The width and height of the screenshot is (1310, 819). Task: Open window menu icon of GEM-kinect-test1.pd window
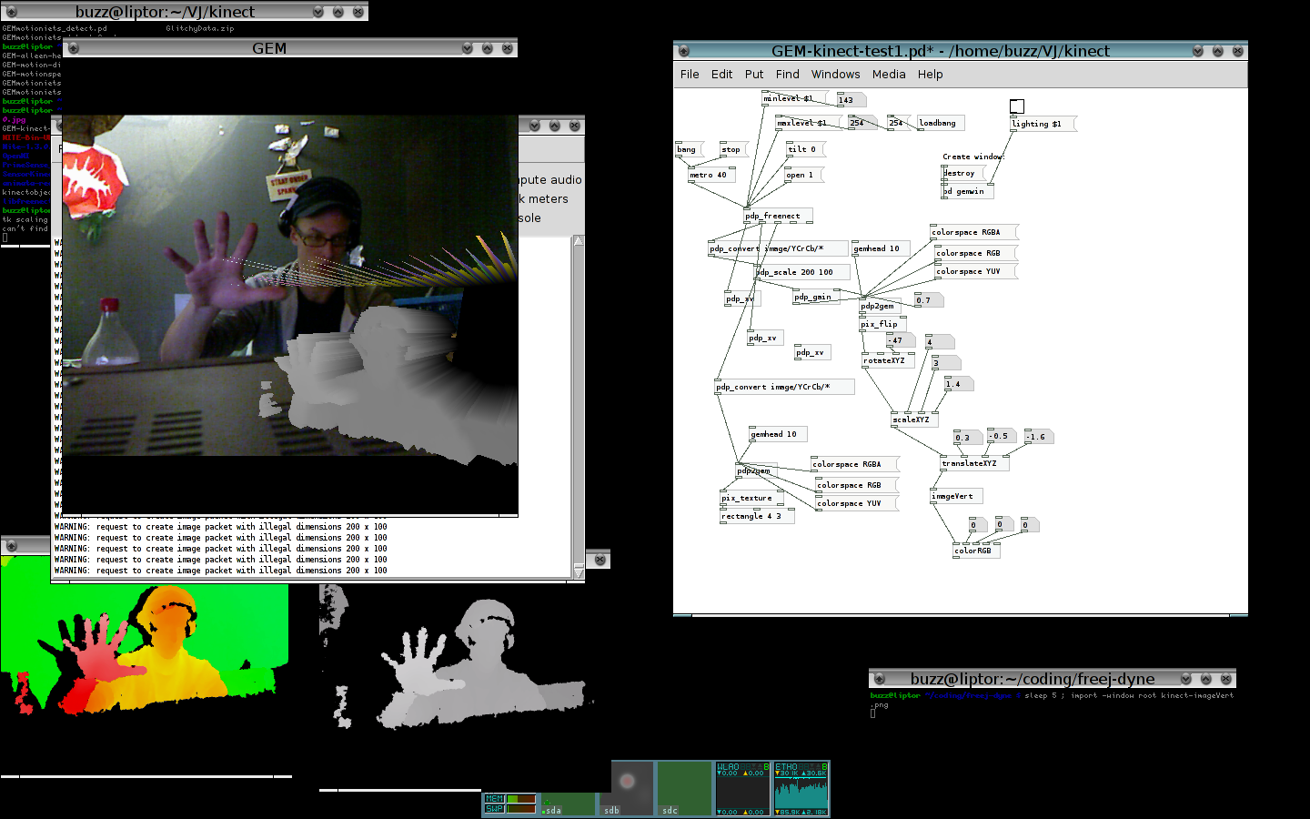click(684, 51)
